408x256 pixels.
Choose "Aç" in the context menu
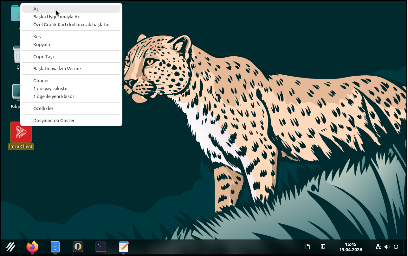(71, 9)
